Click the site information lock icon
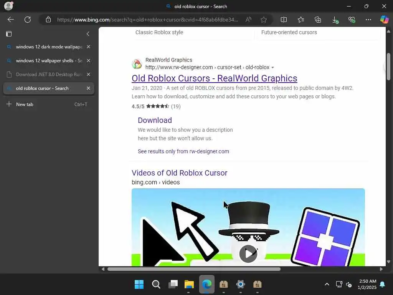 [48, 20]
